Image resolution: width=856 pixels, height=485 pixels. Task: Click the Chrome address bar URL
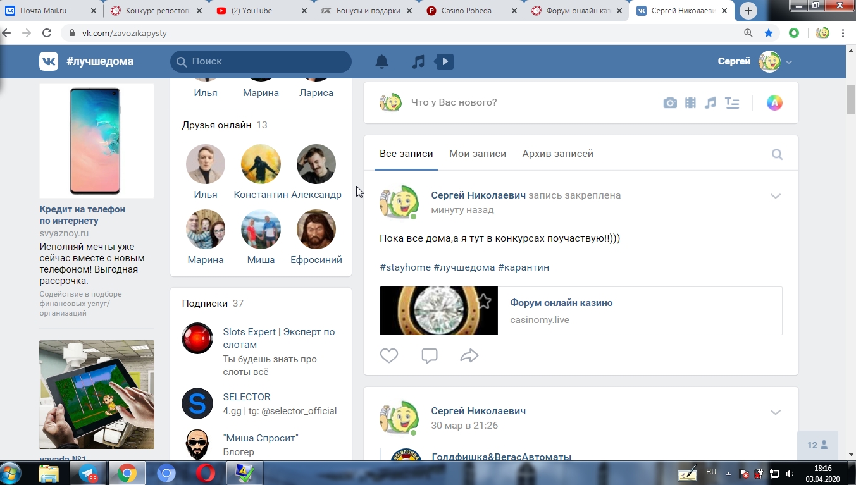125,33
